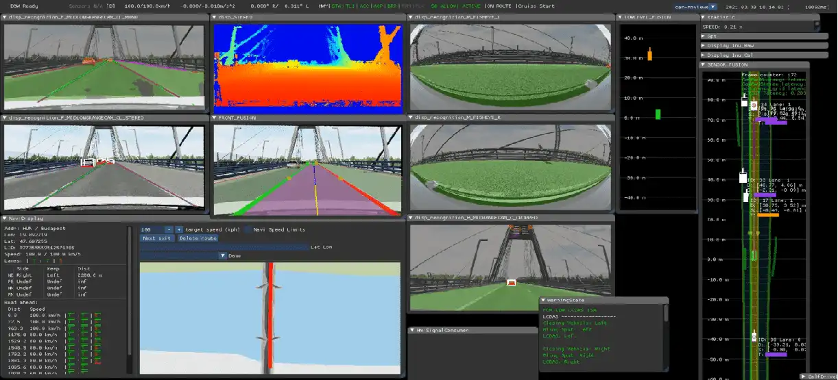Expand the Display Imu_Cal section
This screenshot has width=838, height=380.
(703, 55)
